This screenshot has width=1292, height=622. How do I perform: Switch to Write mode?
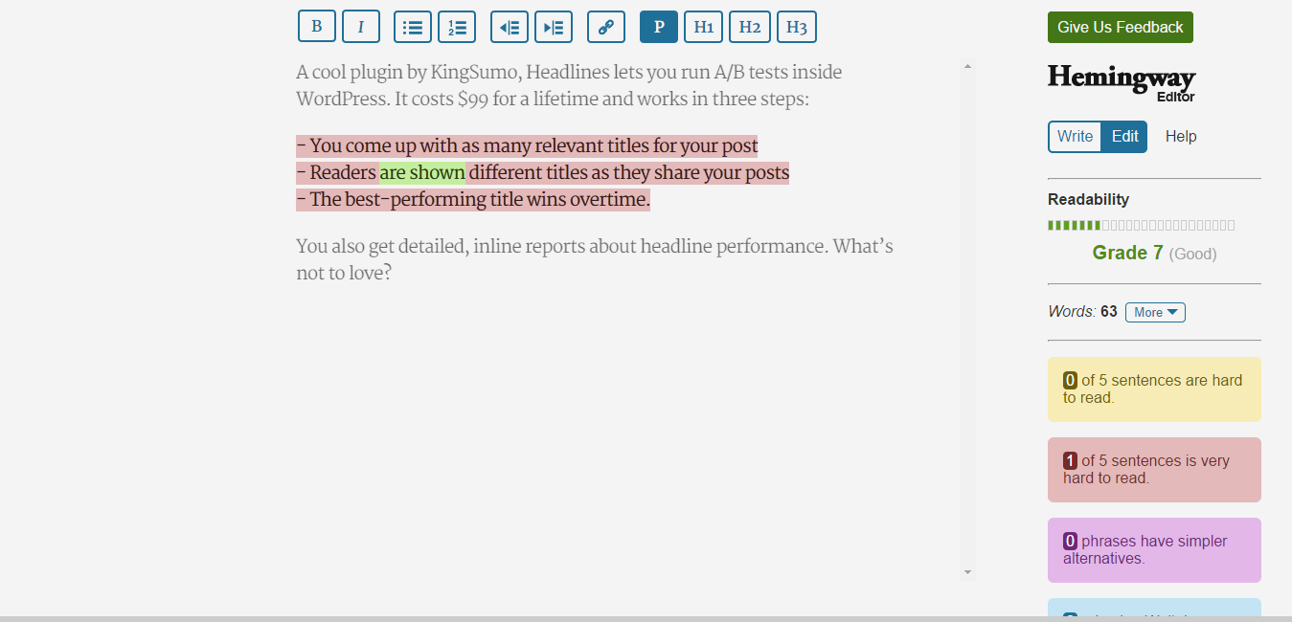pos(1074,136)
